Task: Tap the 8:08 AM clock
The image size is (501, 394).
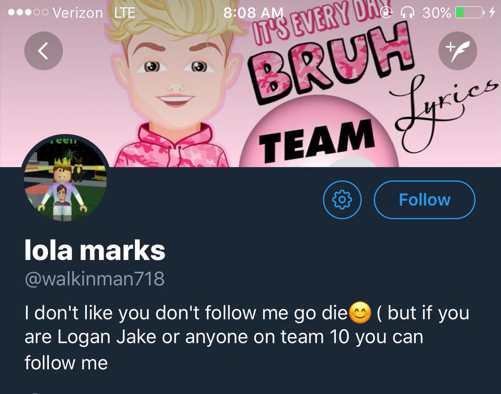Action: 253,13
